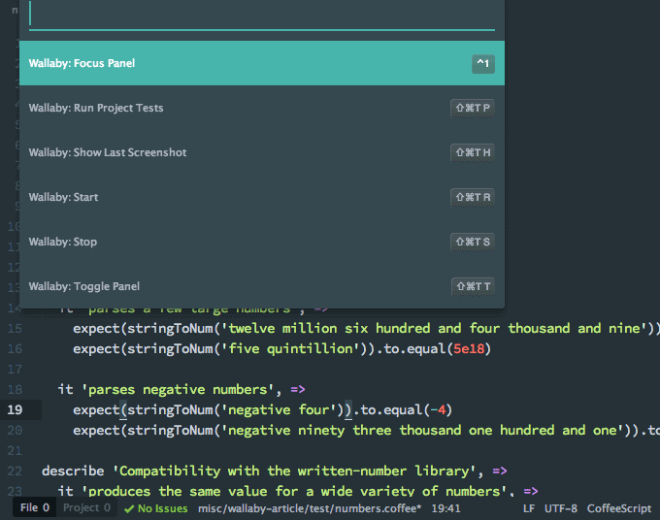Viewport: 660px width, 520px height.
Task: Click the command palette search input field
Action: point(262,16)
